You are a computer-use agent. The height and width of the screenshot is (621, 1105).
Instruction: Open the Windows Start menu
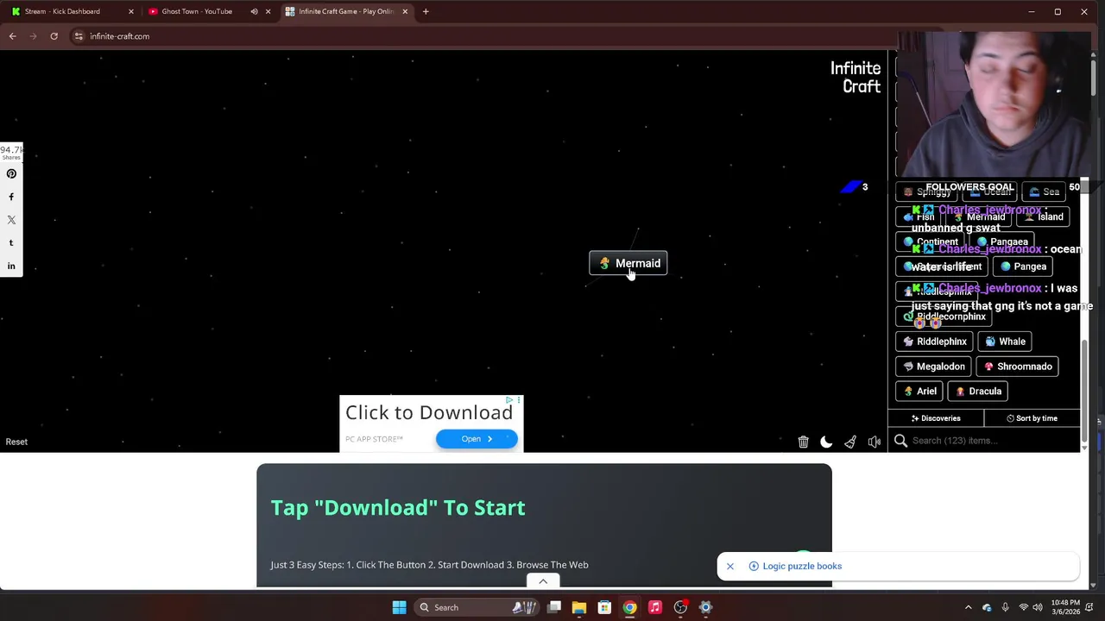click(399, 607)
